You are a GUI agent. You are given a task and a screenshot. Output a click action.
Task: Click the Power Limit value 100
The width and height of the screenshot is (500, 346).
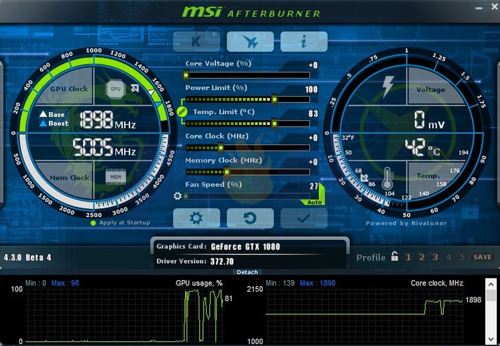tap(311, 89)
